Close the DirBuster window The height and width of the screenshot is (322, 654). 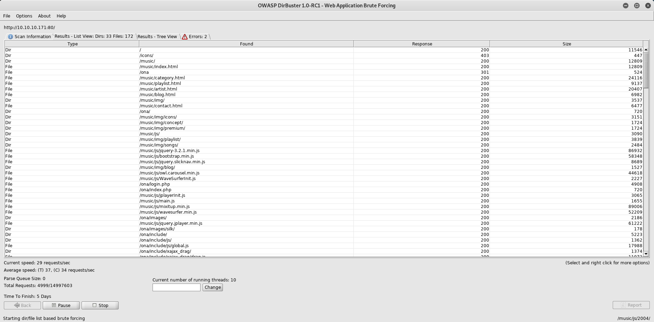point(648,6)
